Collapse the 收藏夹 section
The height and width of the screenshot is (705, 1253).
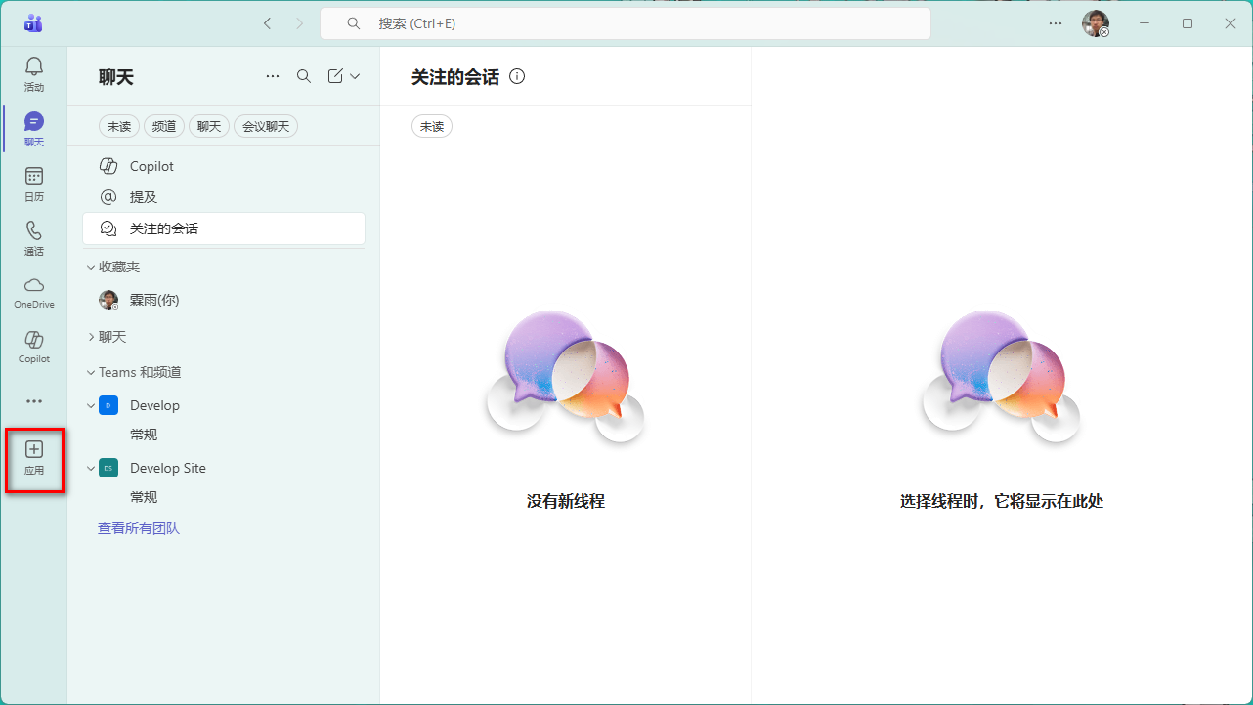[91, 267]
